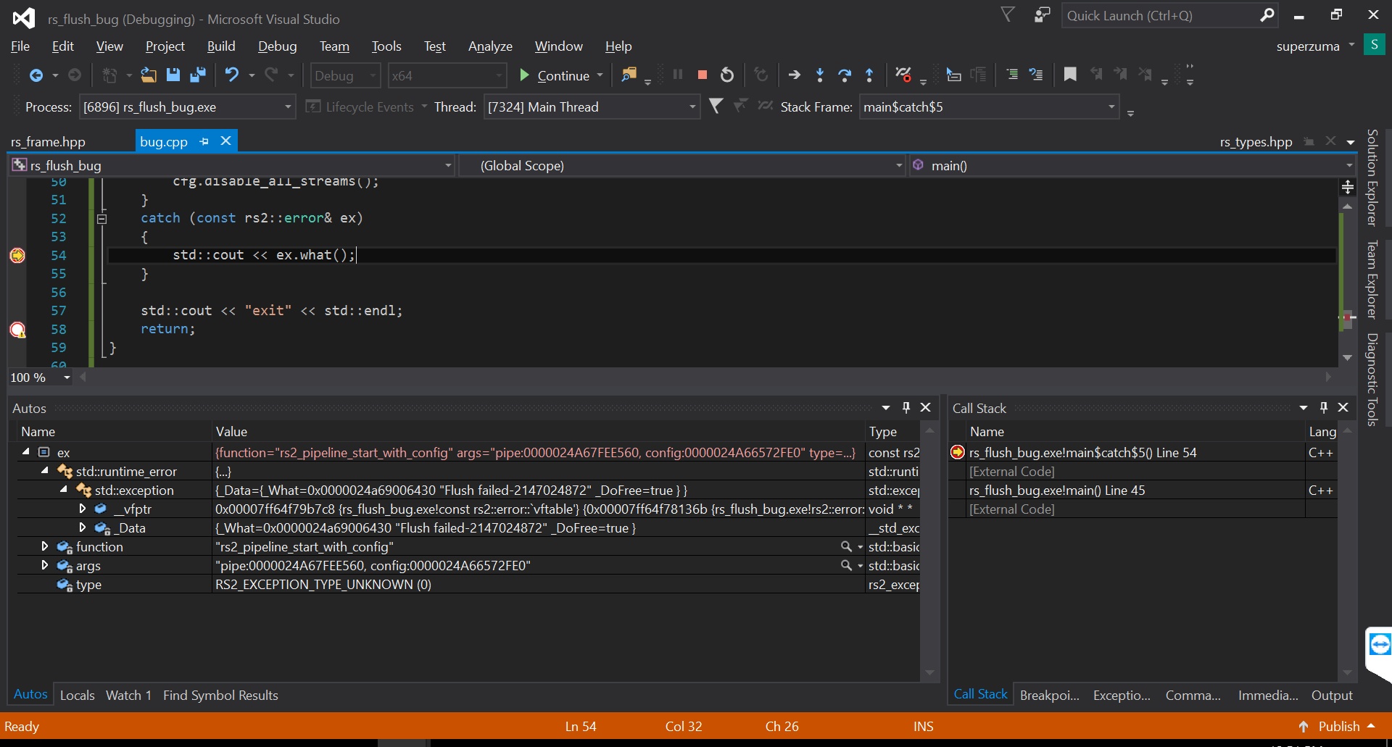Click the Break All pause icon

(x=678, y=75)
